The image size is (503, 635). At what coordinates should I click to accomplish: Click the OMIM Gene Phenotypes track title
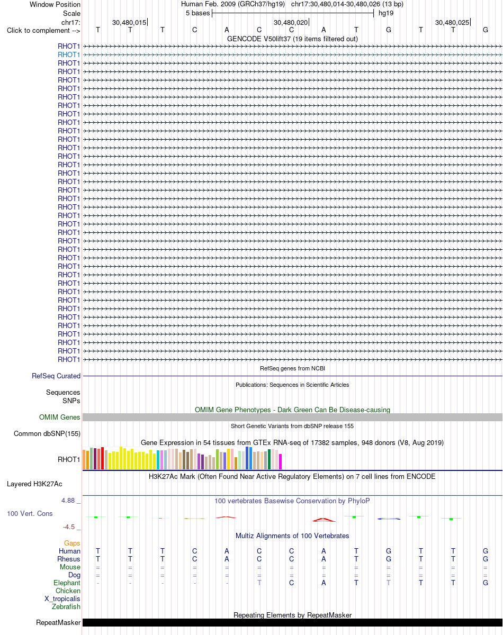(x=292, y=410)
